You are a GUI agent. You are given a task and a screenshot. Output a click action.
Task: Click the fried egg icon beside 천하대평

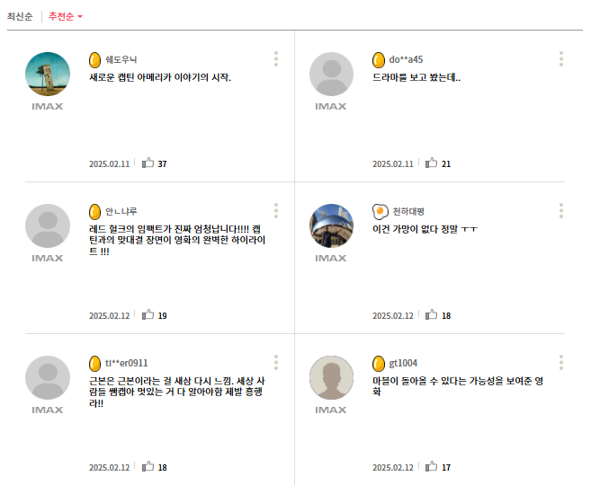point(380,212)
